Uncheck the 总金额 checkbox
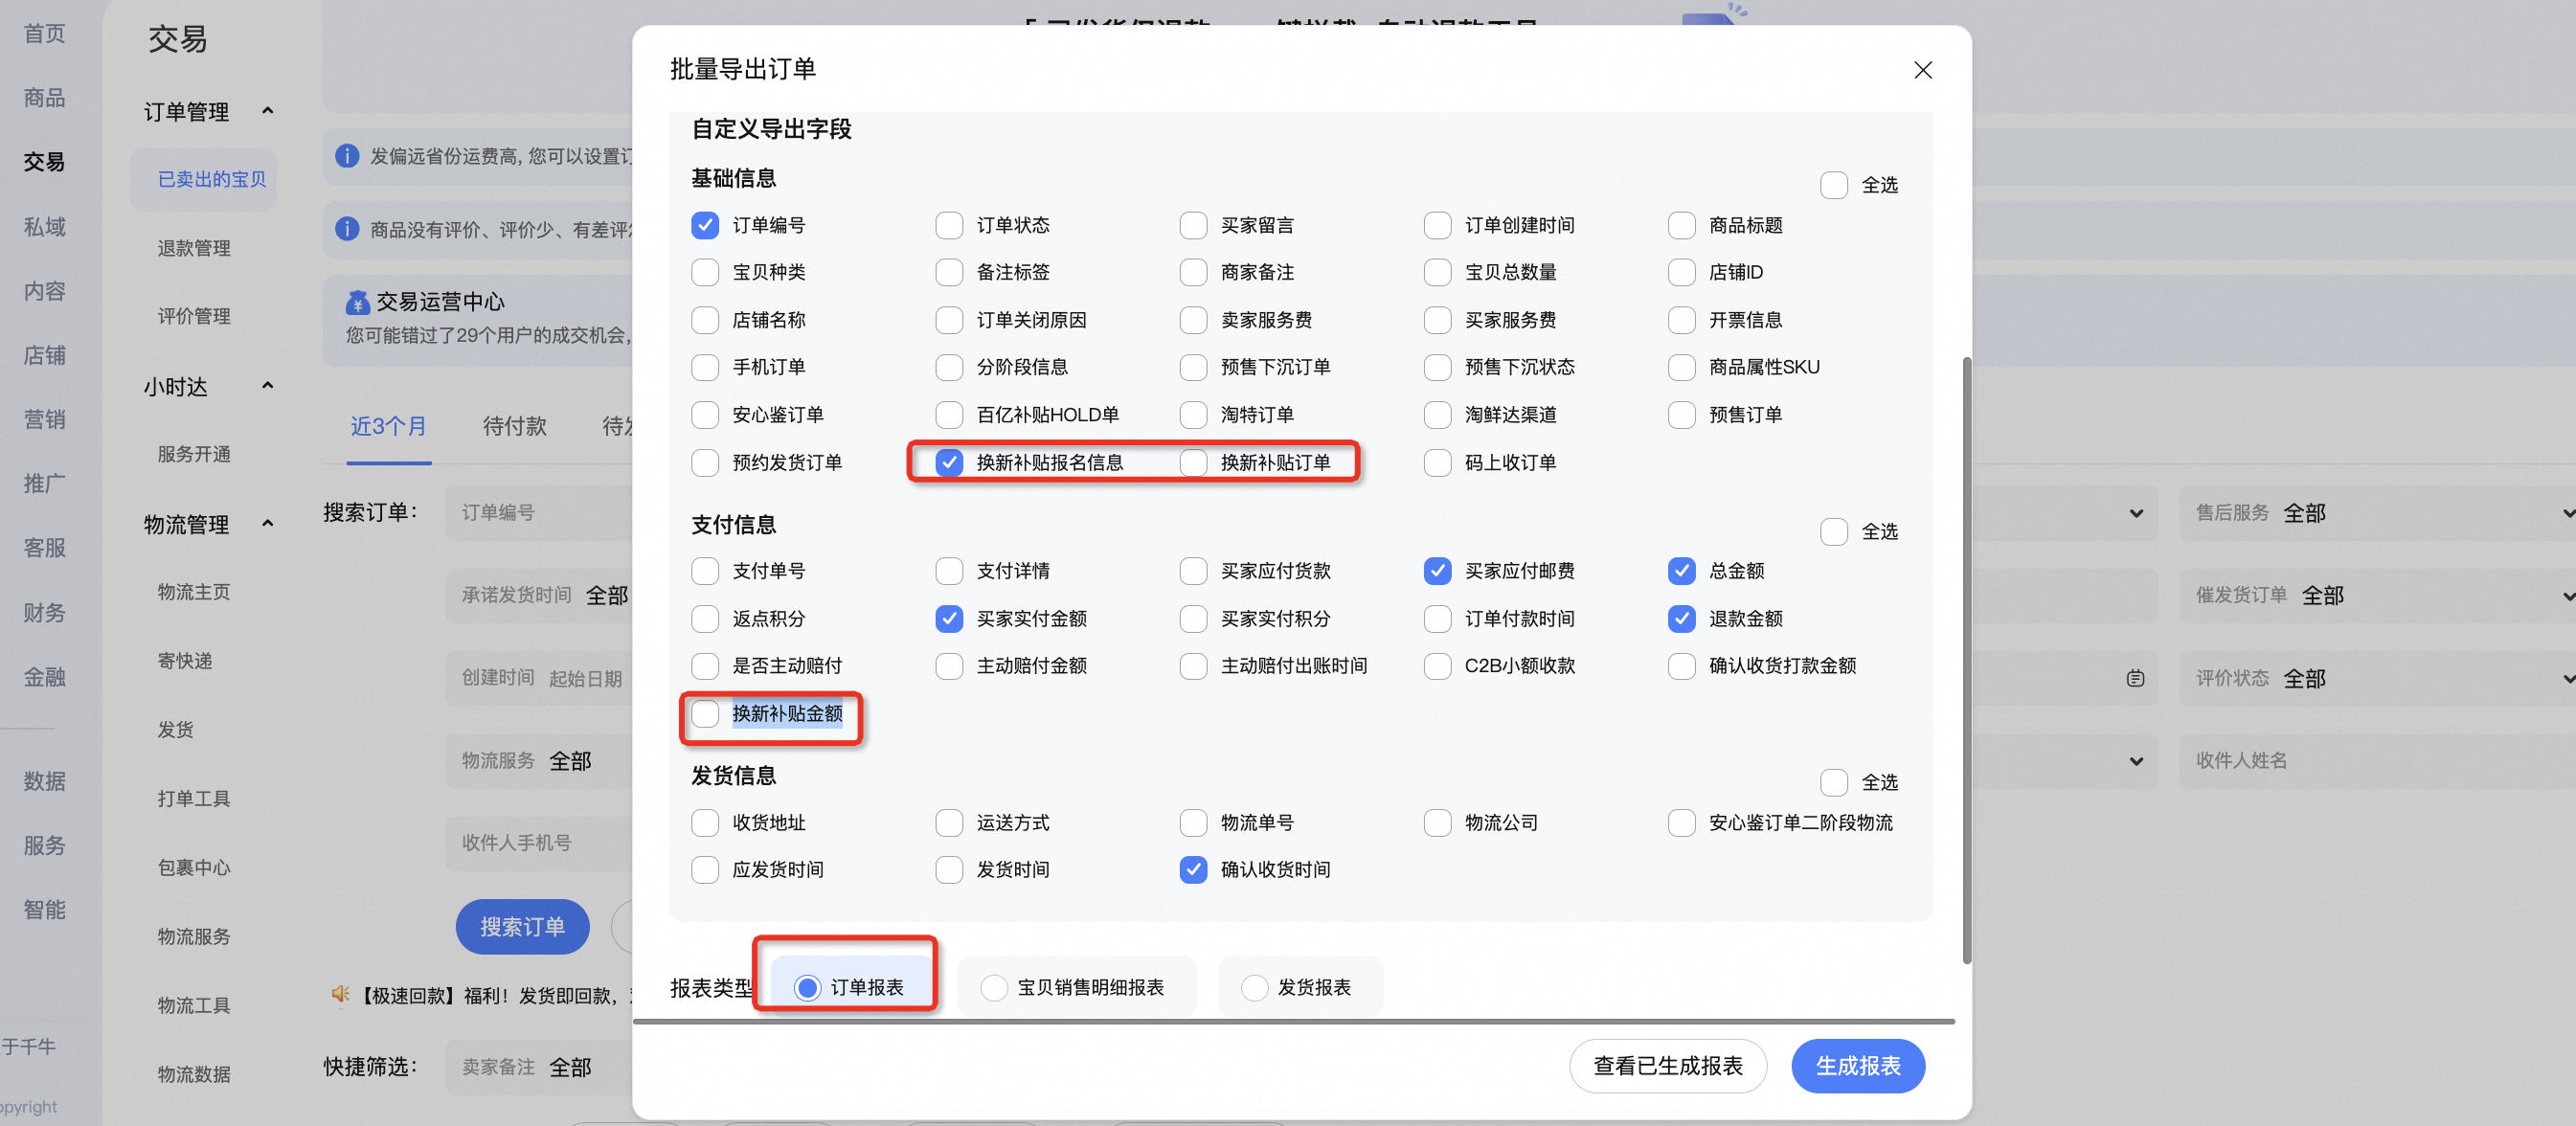This screenshot has width=2576, height=1126. tap(1681, 571)
